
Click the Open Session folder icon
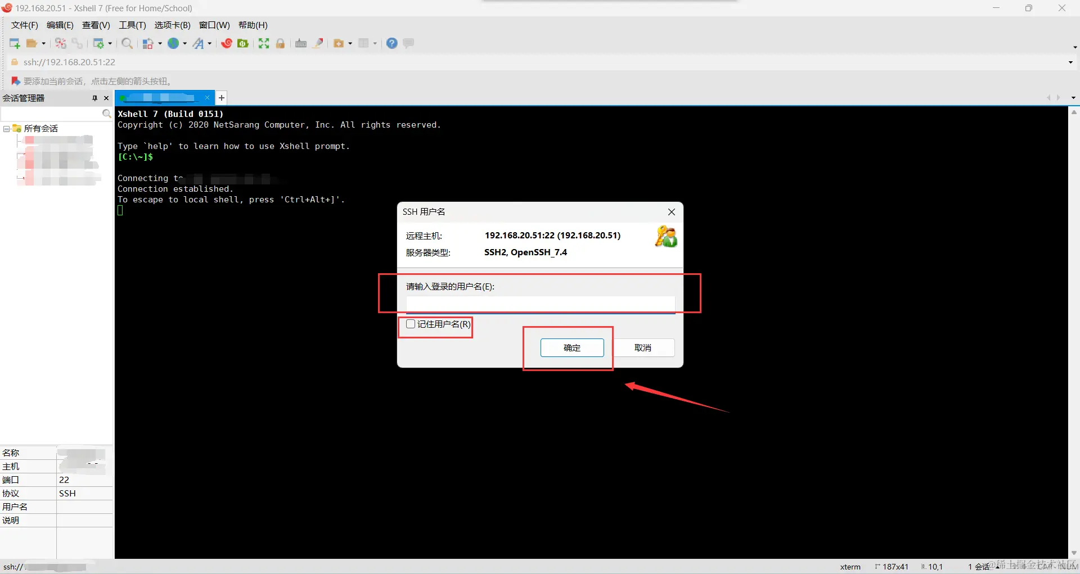[32, 43]
